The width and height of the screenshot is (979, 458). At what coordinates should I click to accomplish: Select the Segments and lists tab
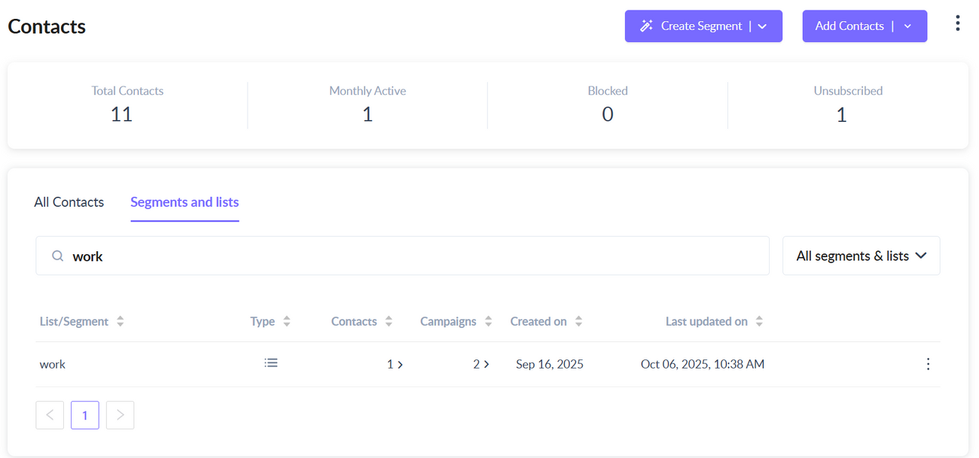[x=185, y=202]
